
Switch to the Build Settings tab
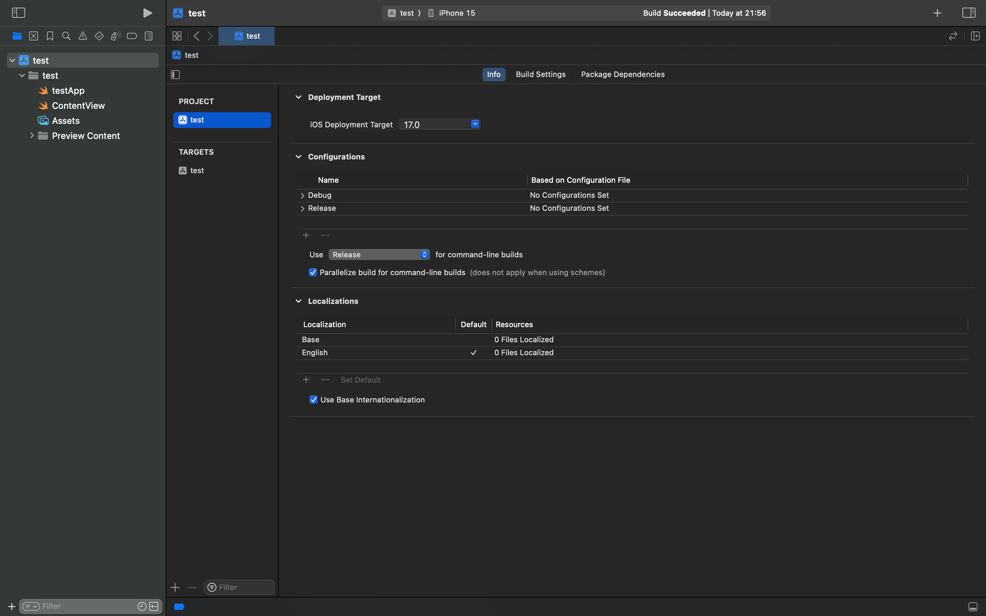(x=541, y=74)
